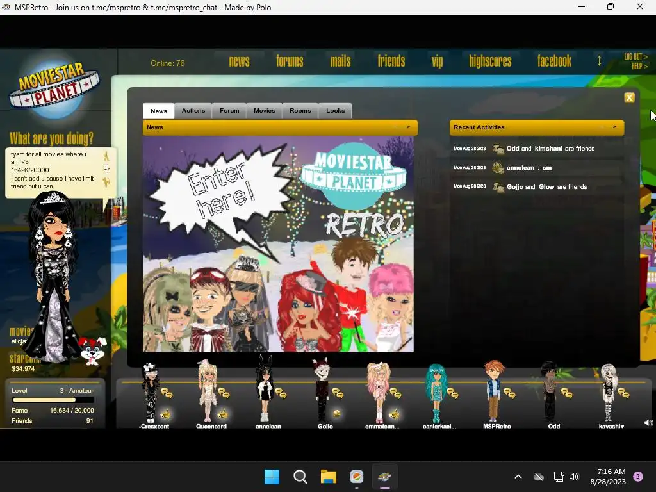Click glowing gold icon under emmateun's chat bubbles
The height and width of the screenshot is (492, 656).
tap(394, 414)
